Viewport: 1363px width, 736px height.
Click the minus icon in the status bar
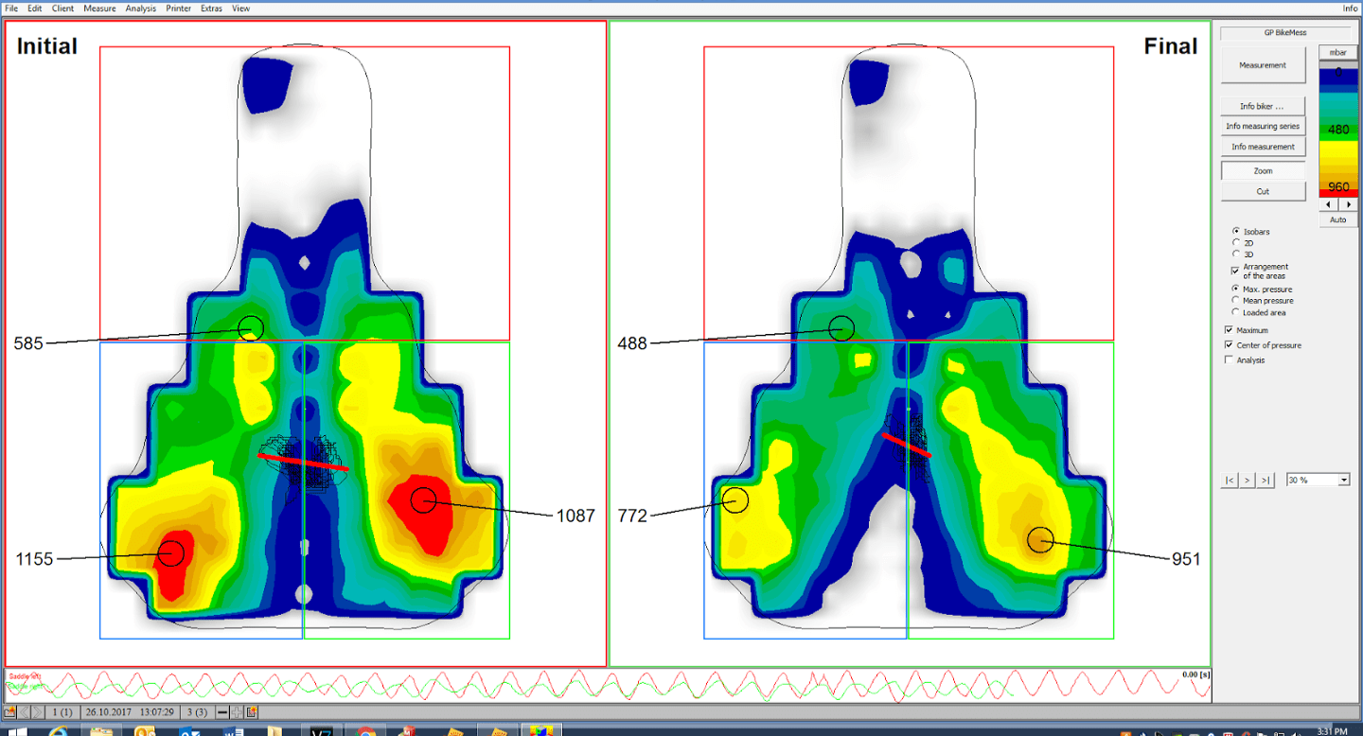coord(222,711)
